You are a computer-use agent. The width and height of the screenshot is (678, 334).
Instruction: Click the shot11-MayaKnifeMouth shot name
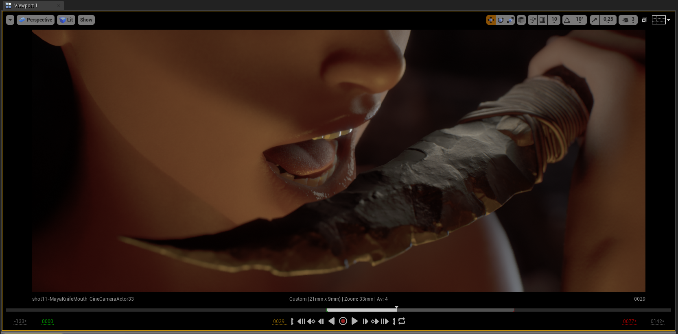(60, 299)
